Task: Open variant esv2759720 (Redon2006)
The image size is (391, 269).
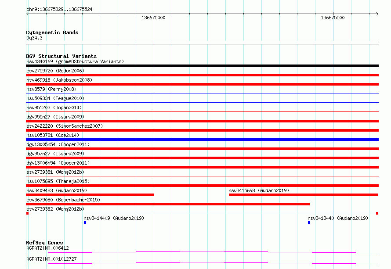Action: pyautogui.click(x=55, y=71)
